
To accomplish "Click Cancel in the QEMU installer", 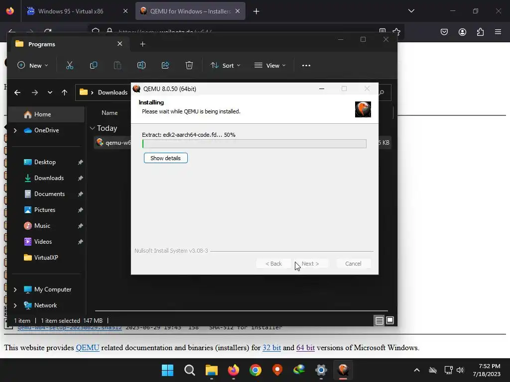I will pyautogui.click(x=353, y=264).
